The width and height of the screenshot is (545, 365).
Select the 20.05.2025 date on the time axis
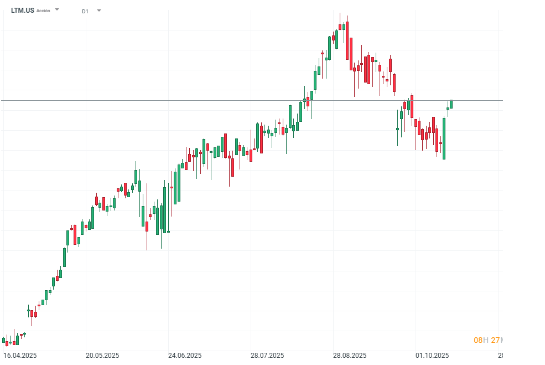click(x=102, y=356)
